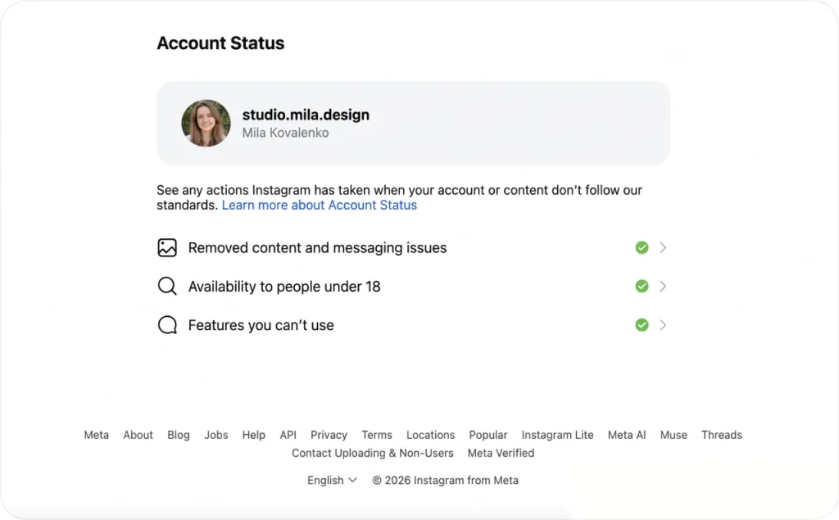The image size is (839, 520).
Task: View the Privacy footer link
Action: (329, 435)
